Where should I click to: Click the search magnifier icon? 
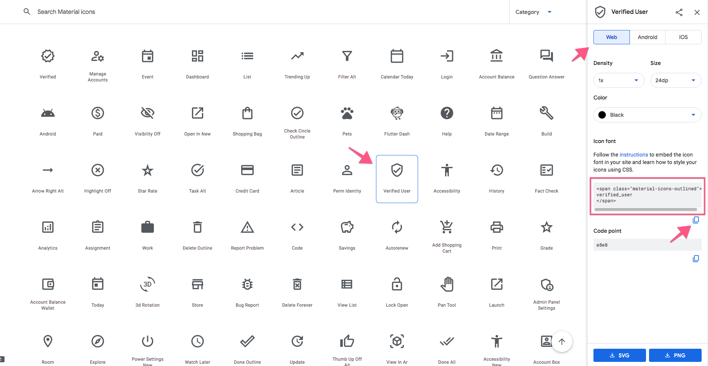click(x=27, y=12)
